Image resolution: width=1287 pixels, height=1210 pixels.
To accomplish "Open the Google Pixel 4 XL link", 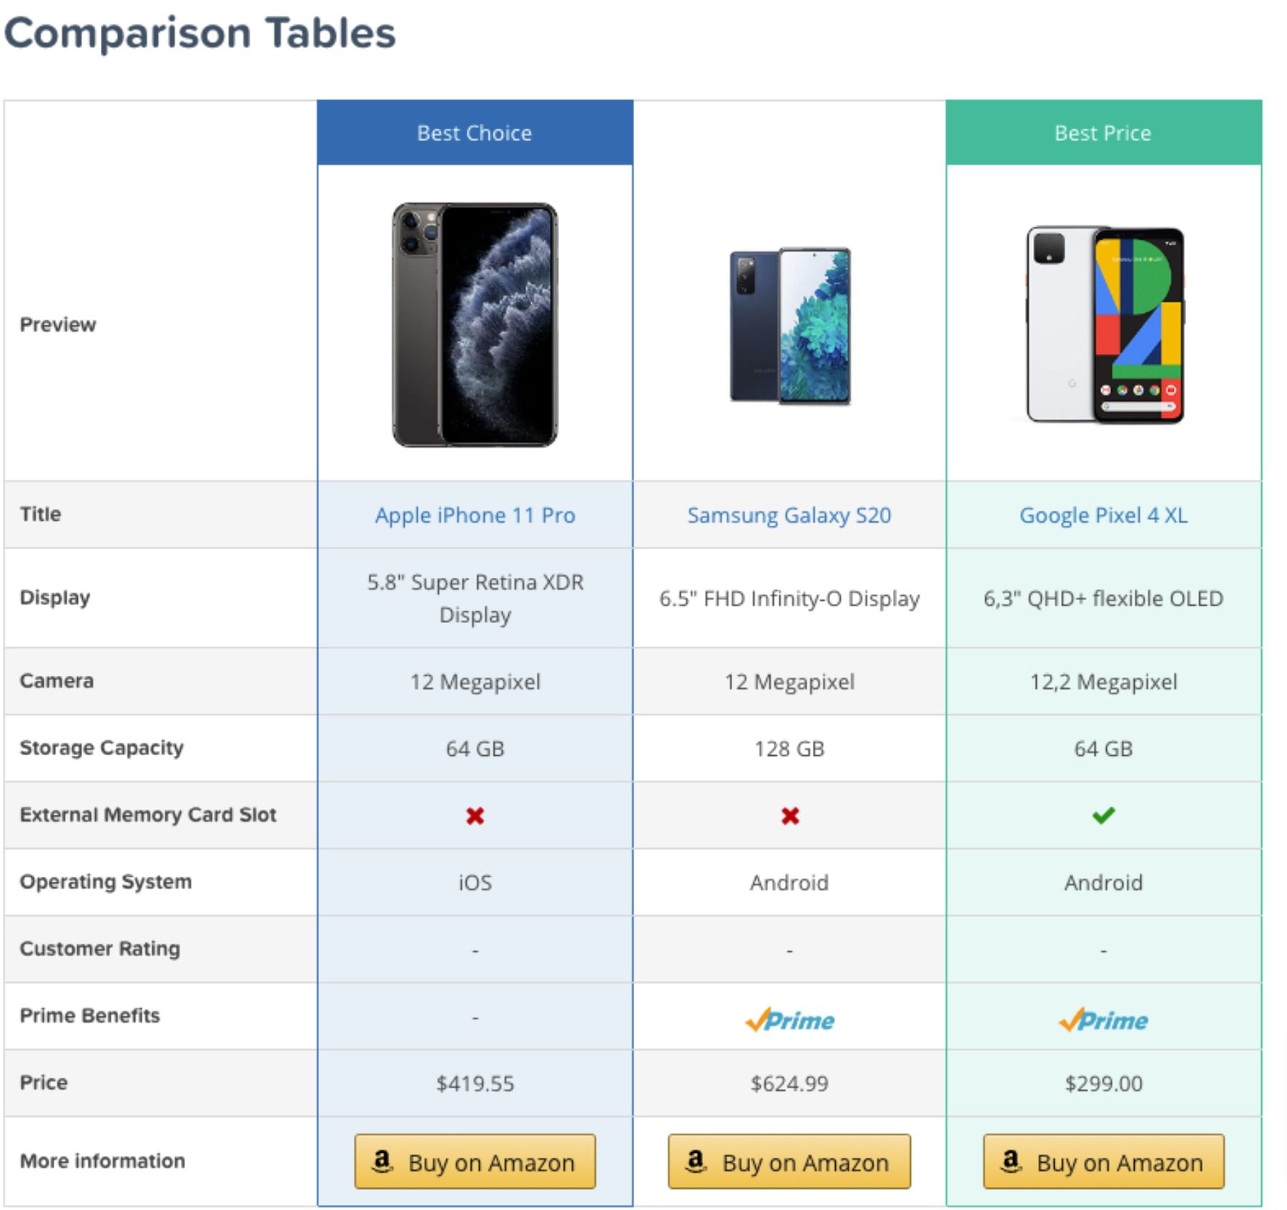I will click(1103, 515).
